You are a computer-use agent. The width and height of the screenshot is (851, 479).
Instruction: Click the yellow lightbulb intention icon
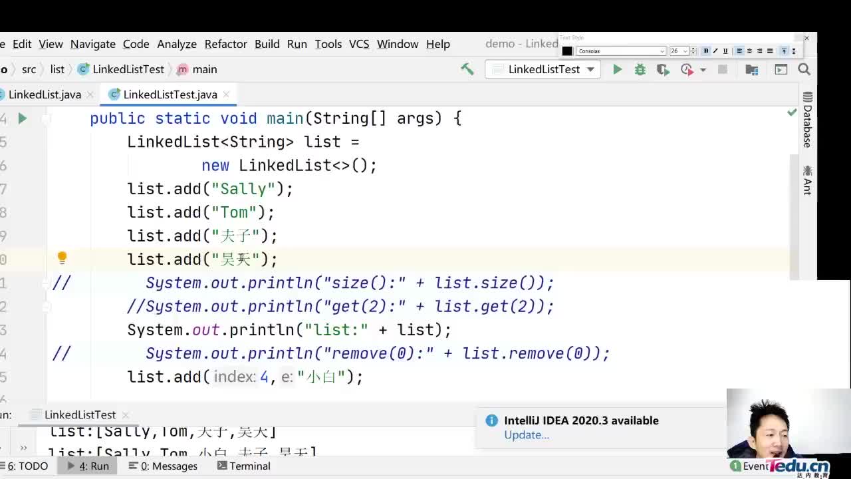point(62,258)
